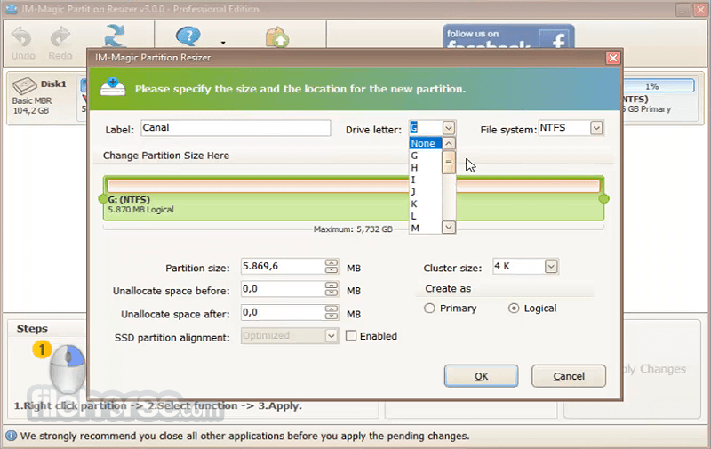Screen dimensions: 711x449
Task: Click the OK button
Action: pyautogui.click(x=481, y=376)
